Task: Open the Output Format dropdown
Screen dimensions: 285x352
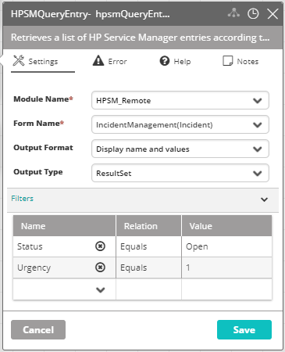Action: pyautogui.click(x=180, y=149)
